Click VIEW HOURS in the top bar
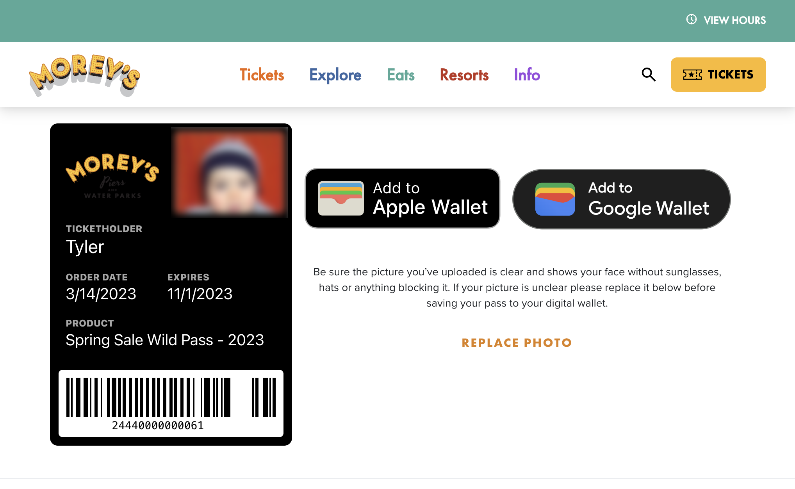 734,20
